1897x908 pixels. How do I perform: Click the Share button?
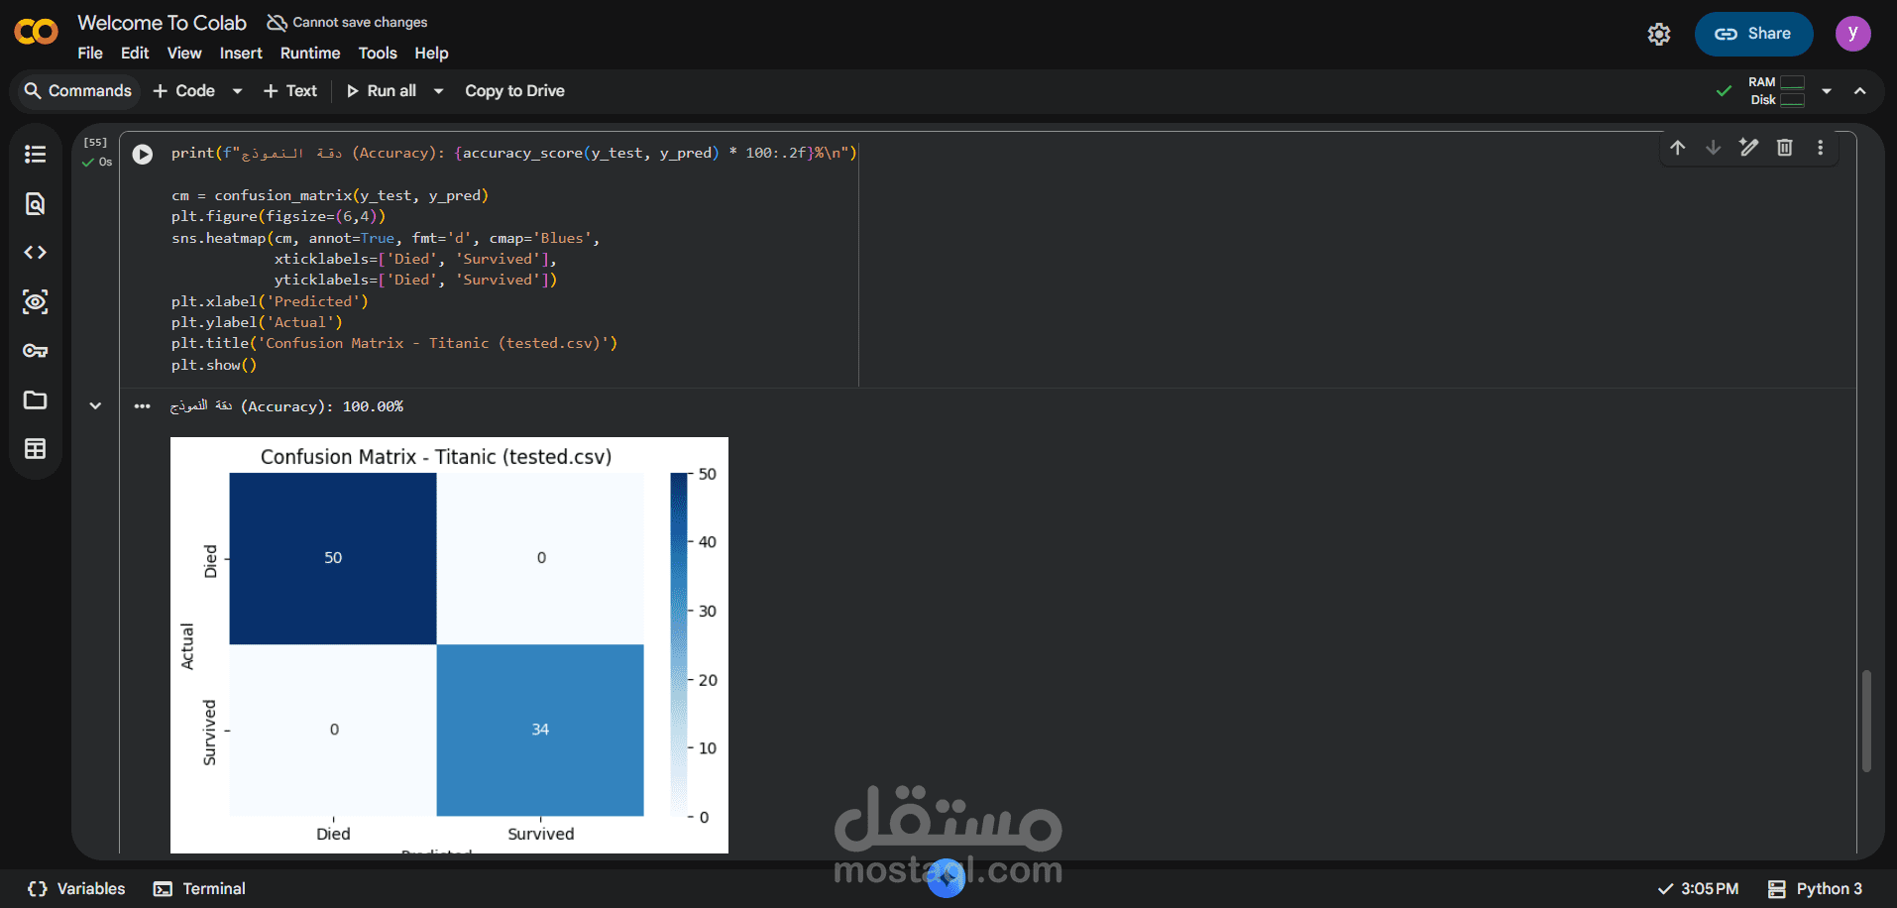[x=1753, y=34]
